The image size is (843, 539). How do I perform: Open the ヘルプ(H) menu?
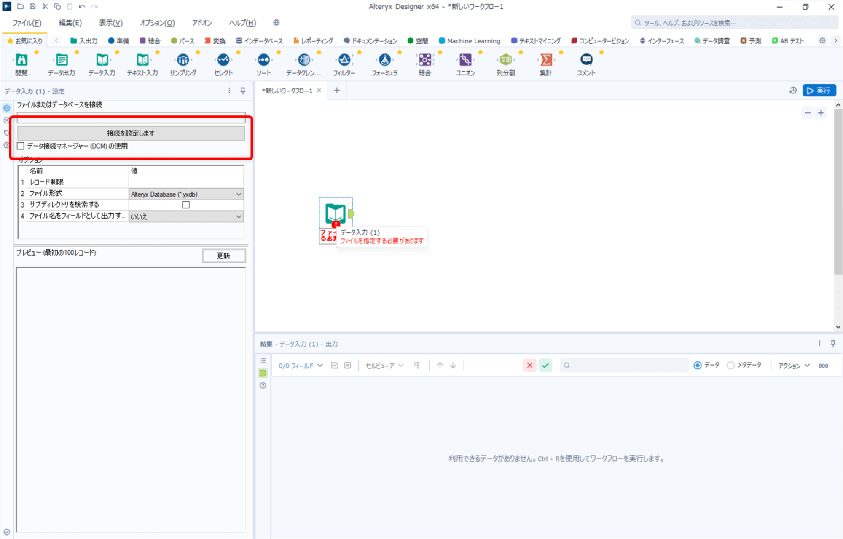[242, 23]
